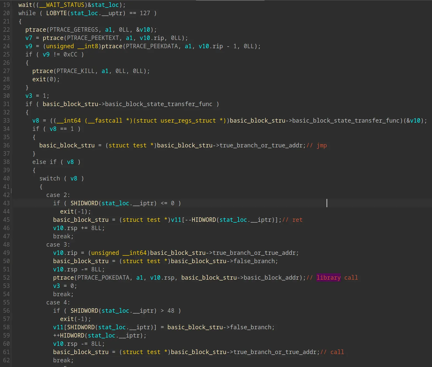Click the PTRACE_GETREGS request constant
This screenshot has height=367, width=432.
pyautogui.click(x=74, y=30)
